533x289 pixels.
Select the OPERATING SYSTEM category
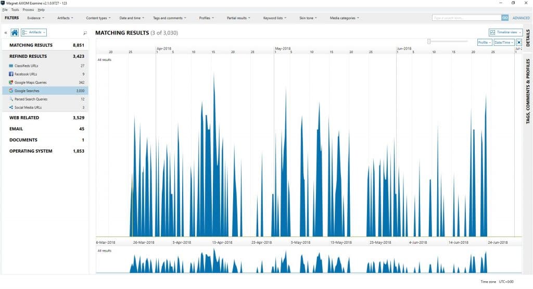tap(45, 151)
